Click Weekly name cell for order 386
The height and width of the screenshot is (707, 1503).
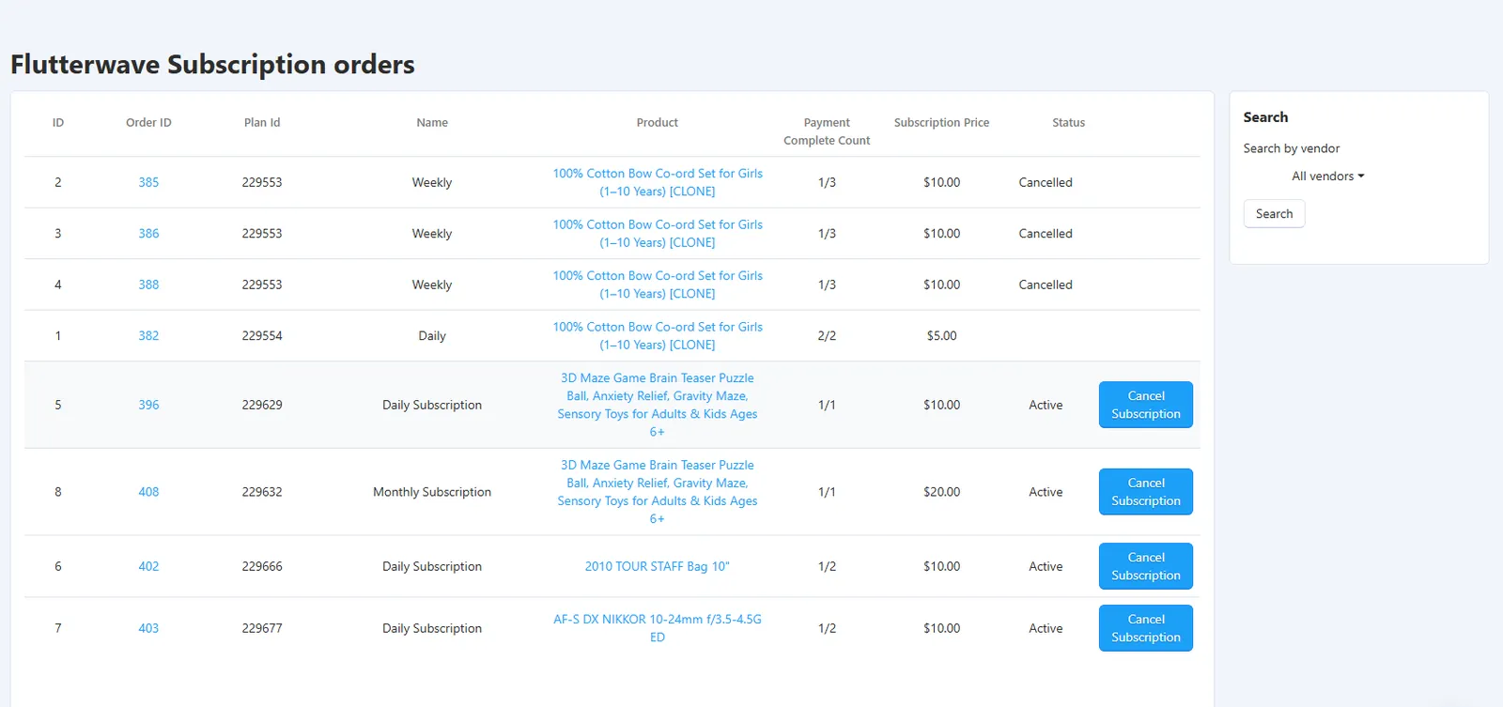point(432,233)
